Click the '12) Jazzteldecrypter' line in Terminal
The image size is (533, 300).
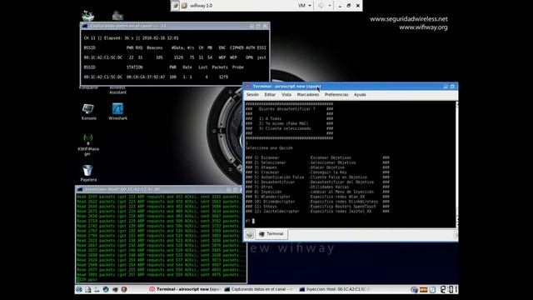[317, 211]
